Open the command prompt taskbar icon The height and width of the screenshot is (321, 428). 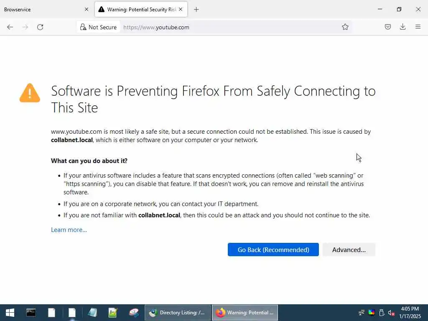pos(31,313)
